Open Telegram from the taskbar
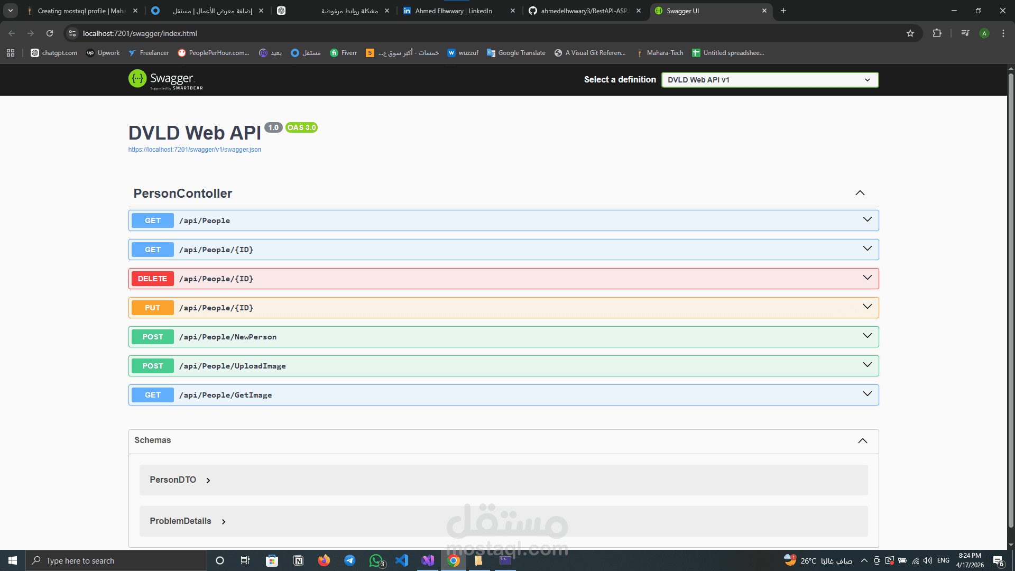The width and height of the screenshot is (1015, 571). (x=349, y=560)
